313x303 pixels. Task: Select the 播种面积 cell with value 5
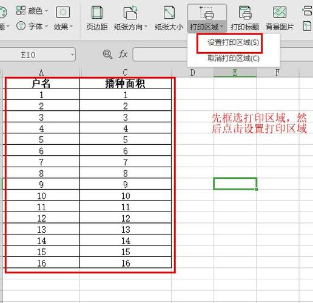point(126,139)
